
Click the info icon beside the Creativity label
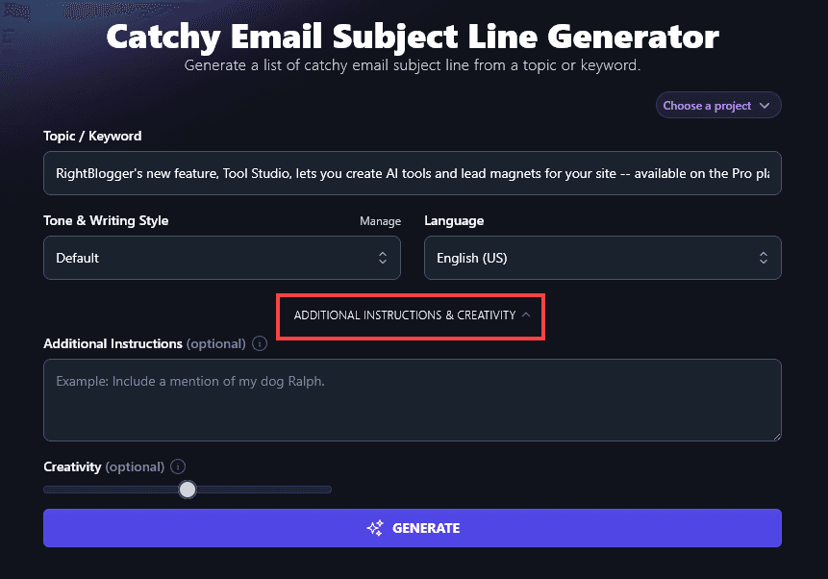[x=177, y=466]
